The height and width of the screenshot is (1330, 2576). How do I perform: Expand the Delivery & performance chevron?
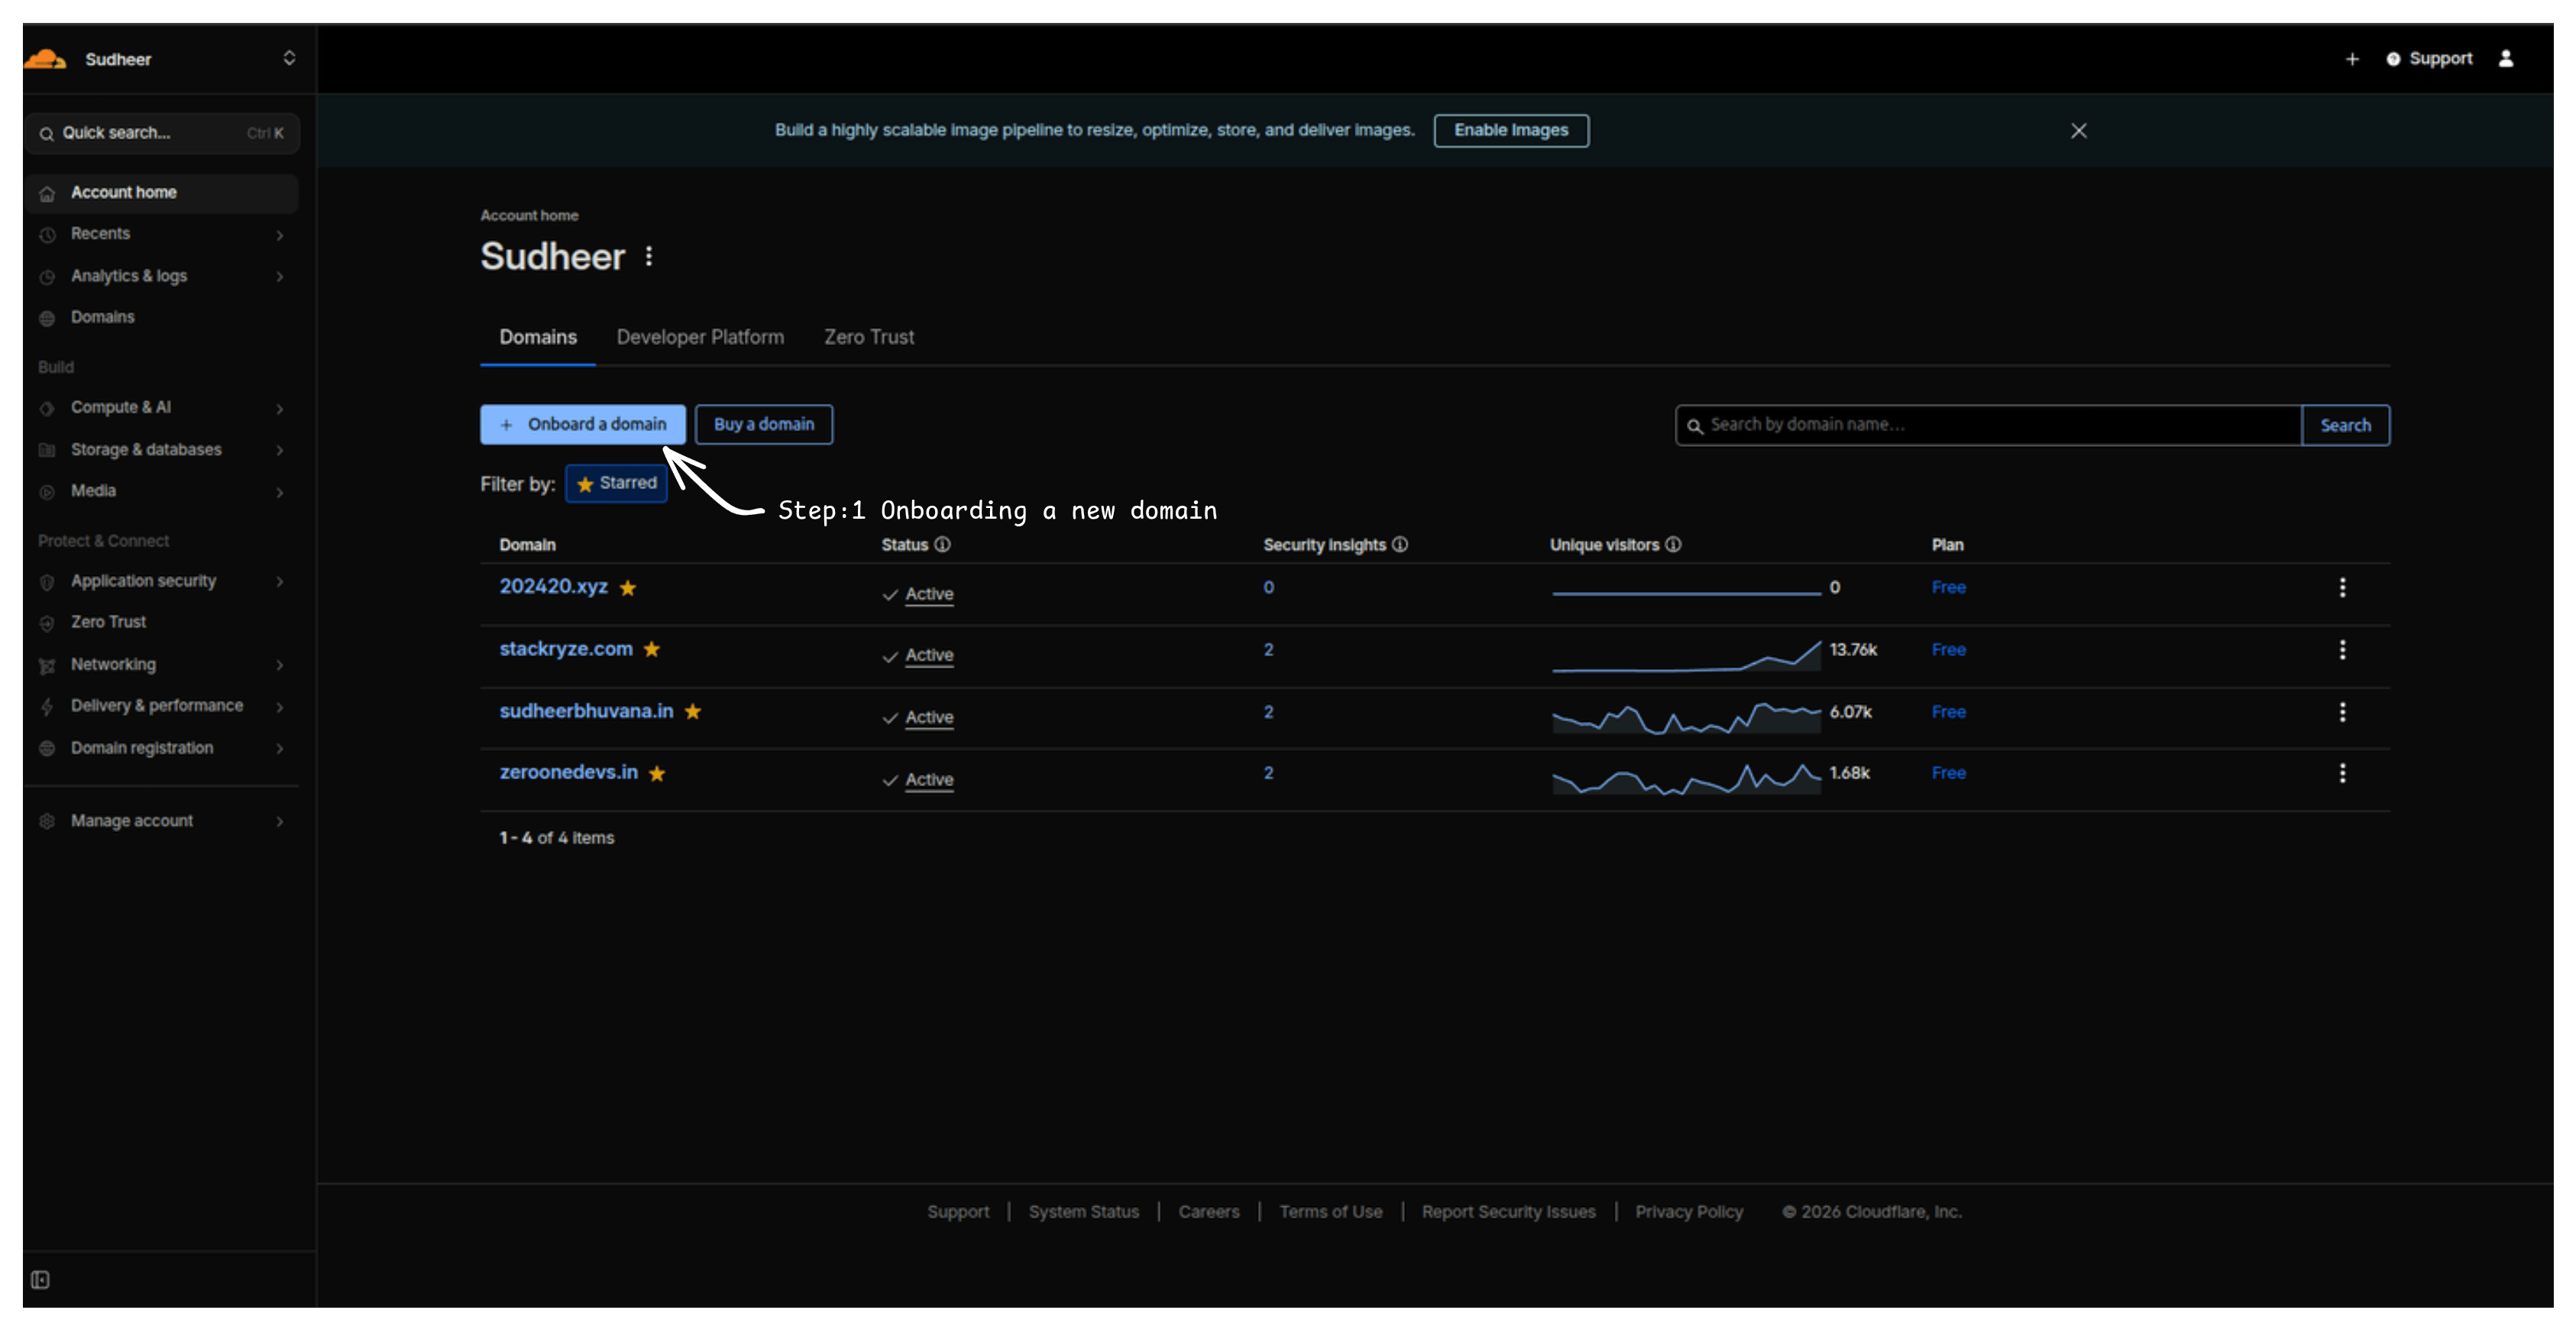tap(280, 708)
